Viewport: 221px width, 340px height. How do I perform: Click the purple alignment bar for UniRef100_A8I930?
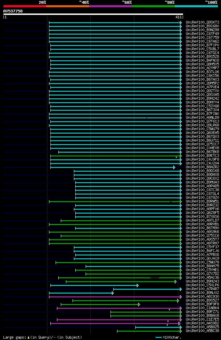coord(115,297)
